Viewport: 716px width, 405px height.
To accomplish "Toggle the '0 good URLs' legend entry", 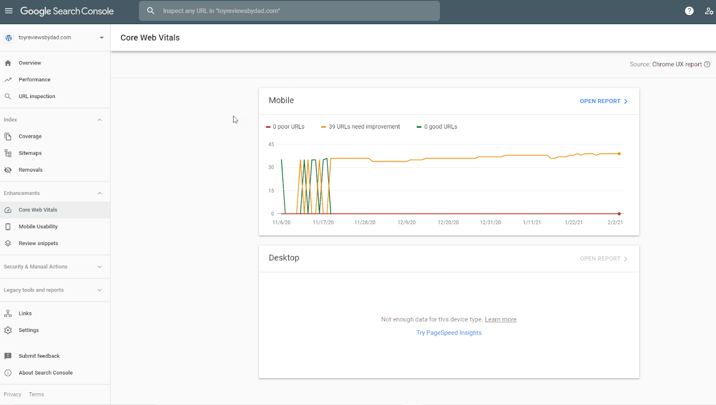I will click(x=436, y=126).
